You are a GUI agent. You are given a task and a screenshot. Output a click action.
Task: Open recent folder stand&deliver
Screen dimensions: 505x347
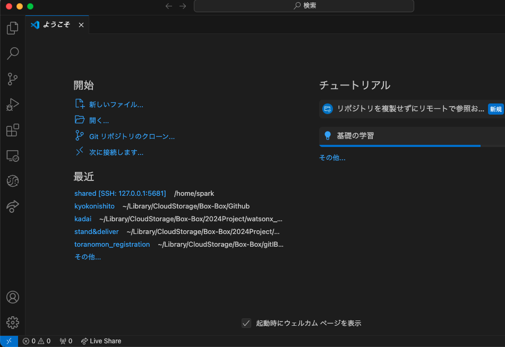click(97, 231)
